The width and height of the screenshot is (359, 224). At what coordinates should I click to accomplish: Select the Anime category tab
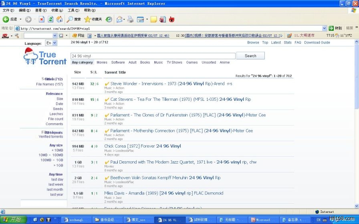pos(225,62)
